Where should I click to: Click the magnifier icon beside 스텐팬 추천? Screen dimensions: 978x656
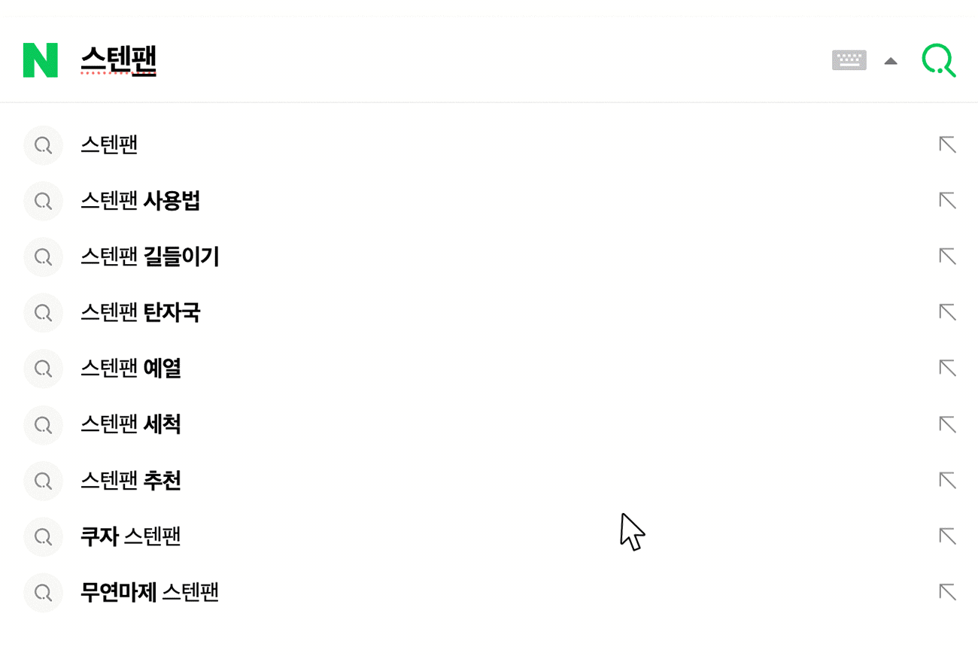43,481
